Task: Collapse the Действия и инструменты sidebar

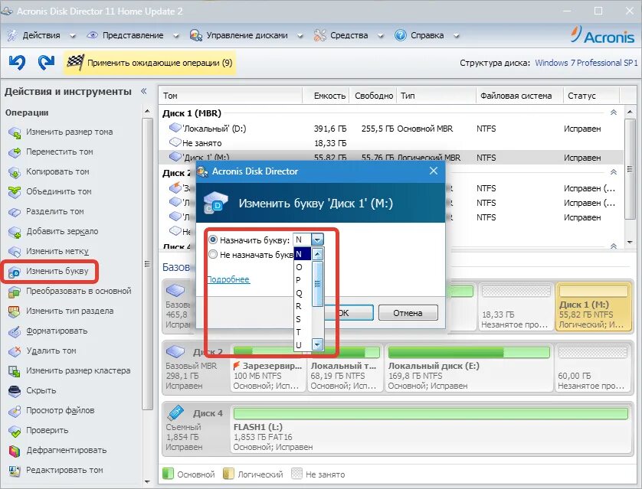Action: tap(144, 91)
